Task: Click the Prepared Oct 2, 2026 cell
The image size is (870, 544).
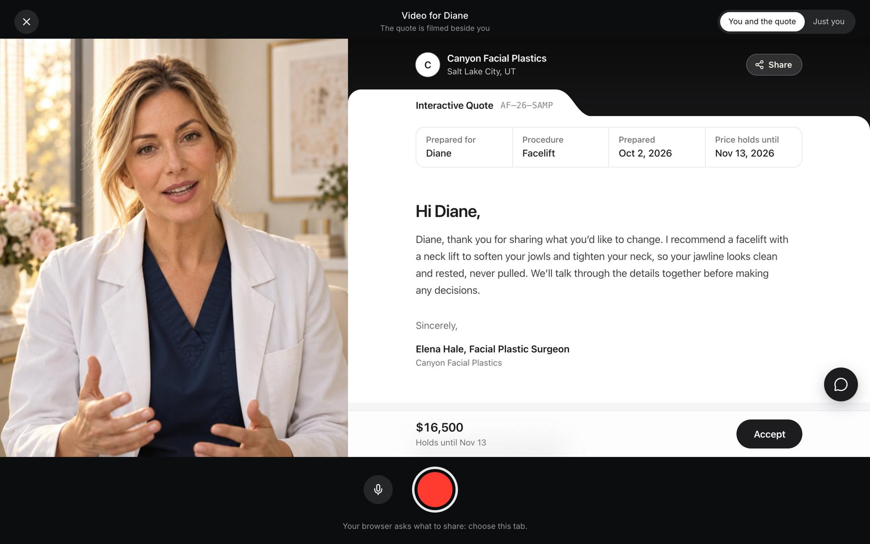Action: (x=657, y=147)
